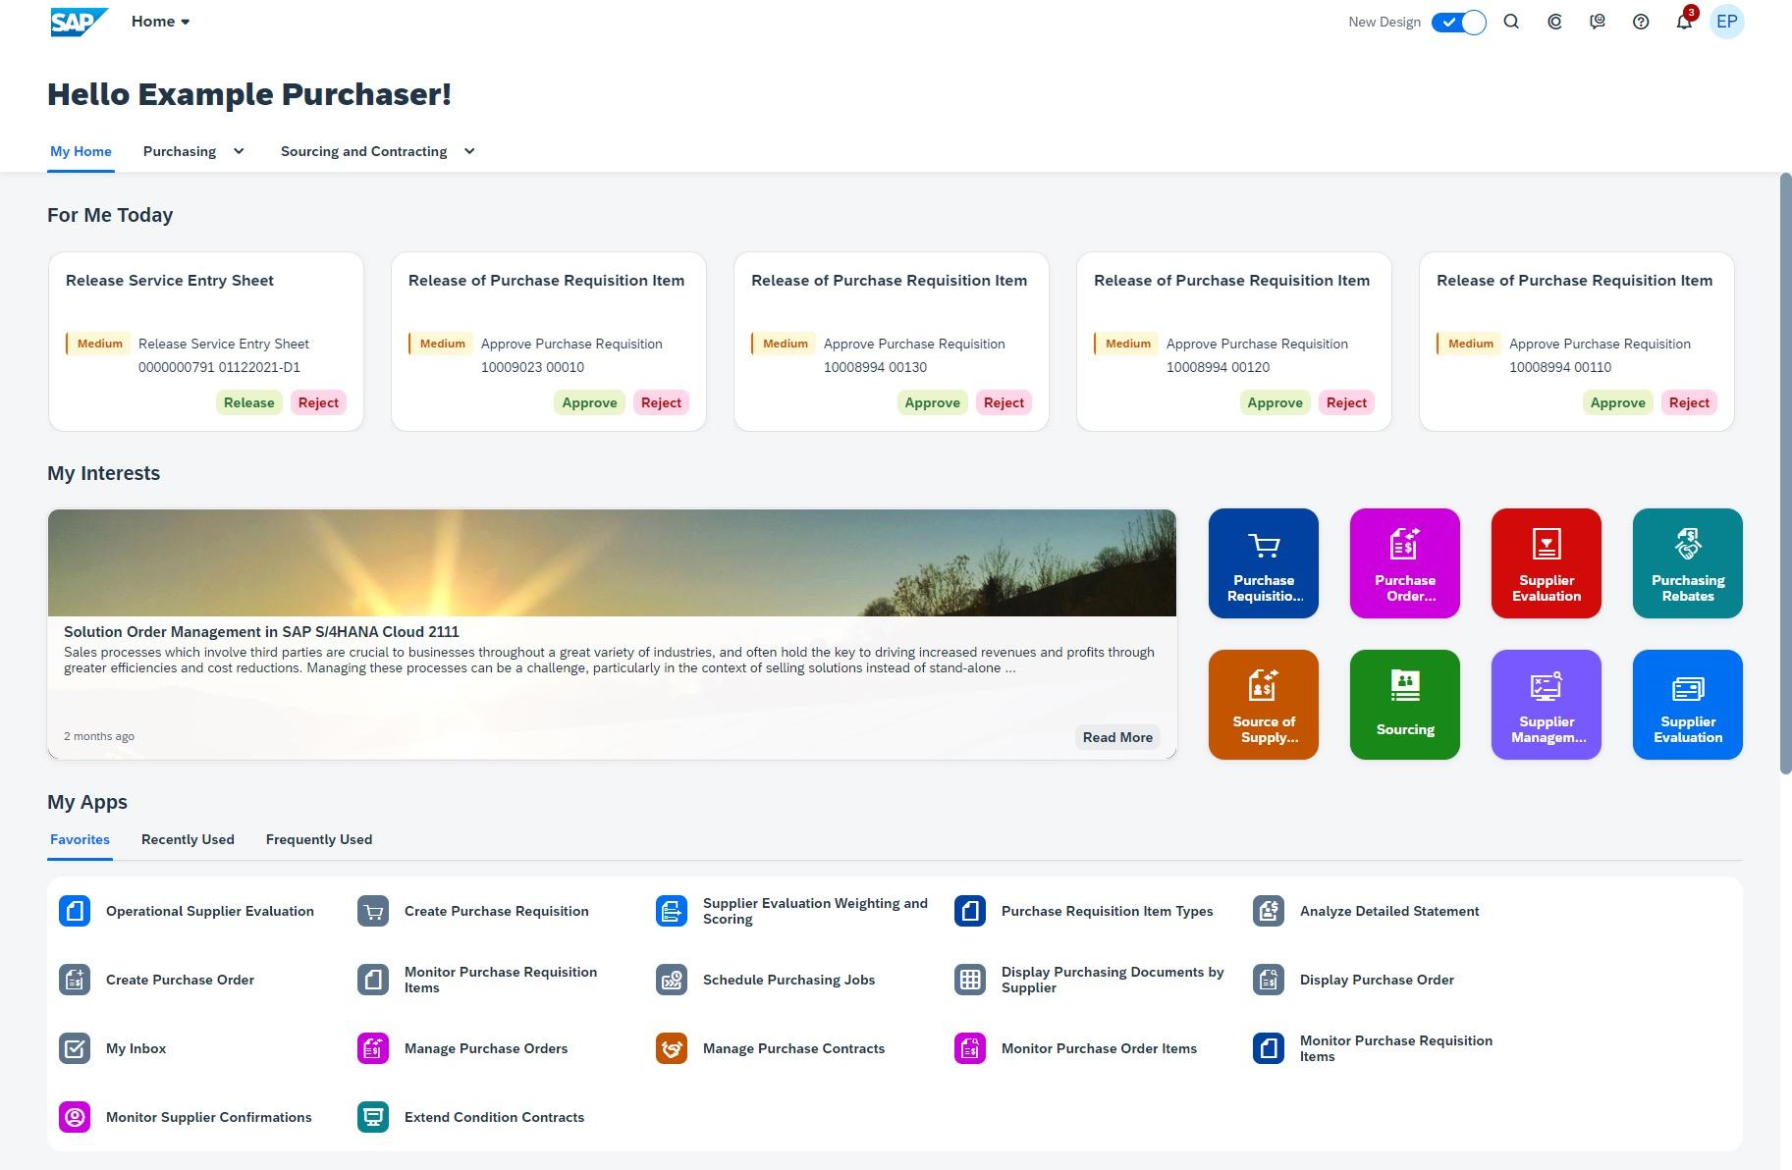Expand the Sourcing and Contracting chevron
This screenshot has height=1170, width=1792.
click(469, 151)
